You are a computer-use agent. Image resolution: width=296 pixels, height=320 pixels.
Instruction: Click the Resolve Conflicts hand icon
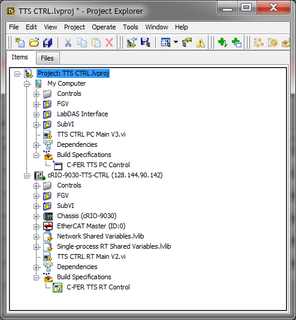[187, 43]
